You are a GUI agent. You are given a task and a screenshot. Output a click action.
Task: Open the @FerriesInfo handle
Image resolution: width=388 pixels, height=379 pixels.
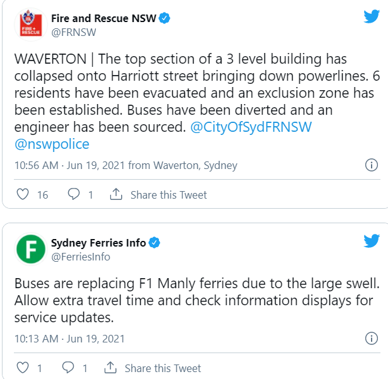[80, 257]
